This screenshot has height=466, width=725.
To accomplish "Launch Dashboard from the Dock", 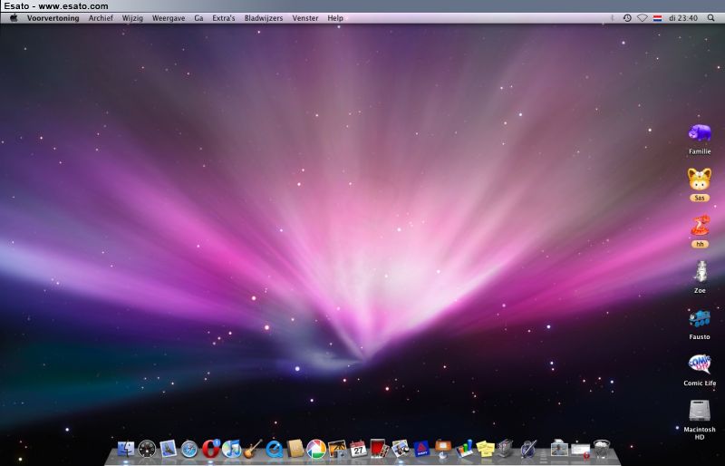I will 147,449.
